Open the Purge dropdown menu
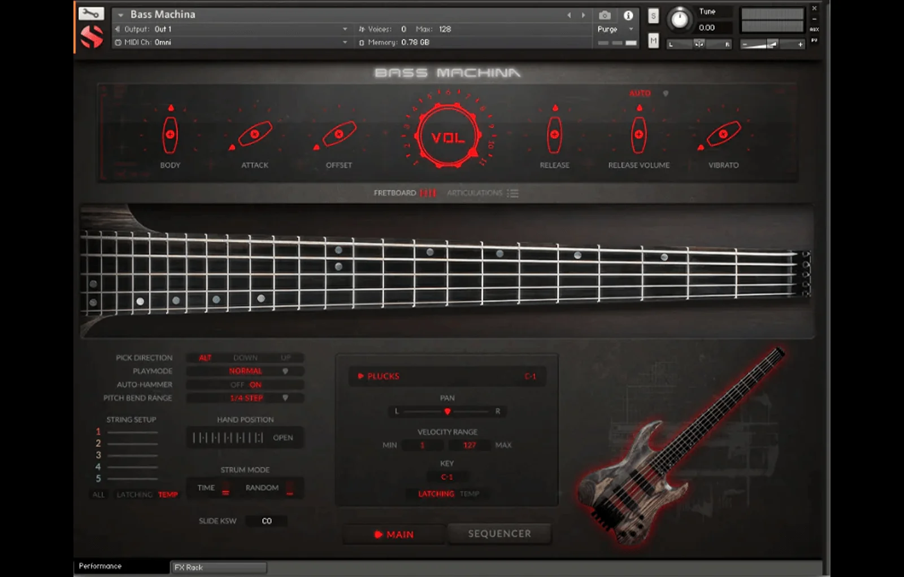Screen dimensions: 904x577 coord(631,29)
